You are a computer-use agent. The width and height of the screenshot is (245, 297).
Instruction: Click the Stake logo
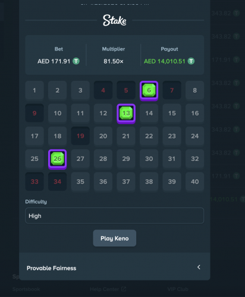(x=115, y=20)
